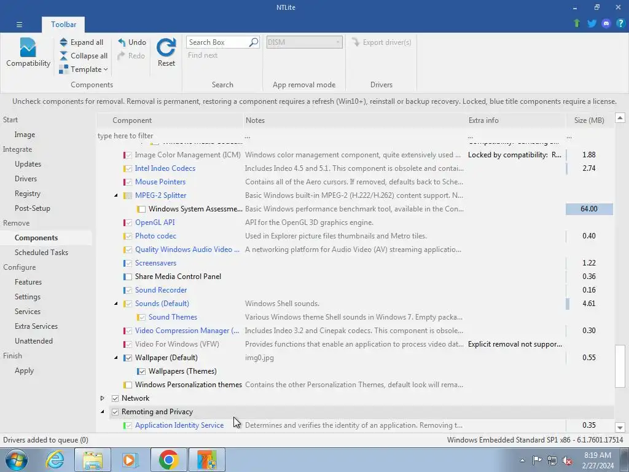Click the magnifier in the Search Box

click(x=254, y=42)
